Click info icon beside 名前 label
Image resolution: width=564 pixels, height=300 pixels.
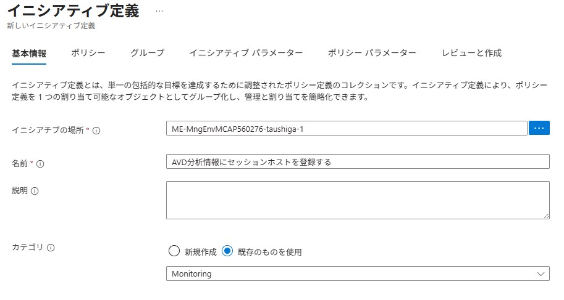click(41, 164)
